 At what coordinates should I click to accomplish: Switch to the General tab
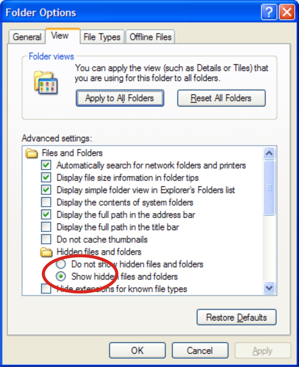point(27,37)
